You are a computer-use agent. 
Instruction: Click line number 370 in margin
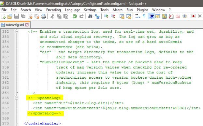point(6,123)
